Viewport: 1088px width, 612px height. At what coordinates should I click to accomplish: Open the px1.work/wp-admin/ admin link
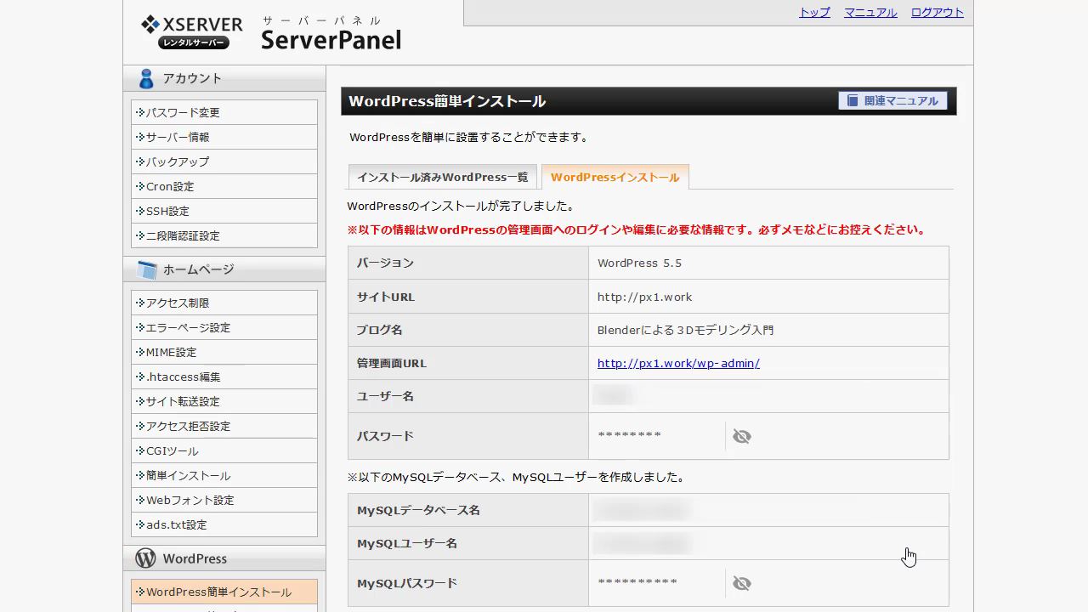tap(678, 363)
